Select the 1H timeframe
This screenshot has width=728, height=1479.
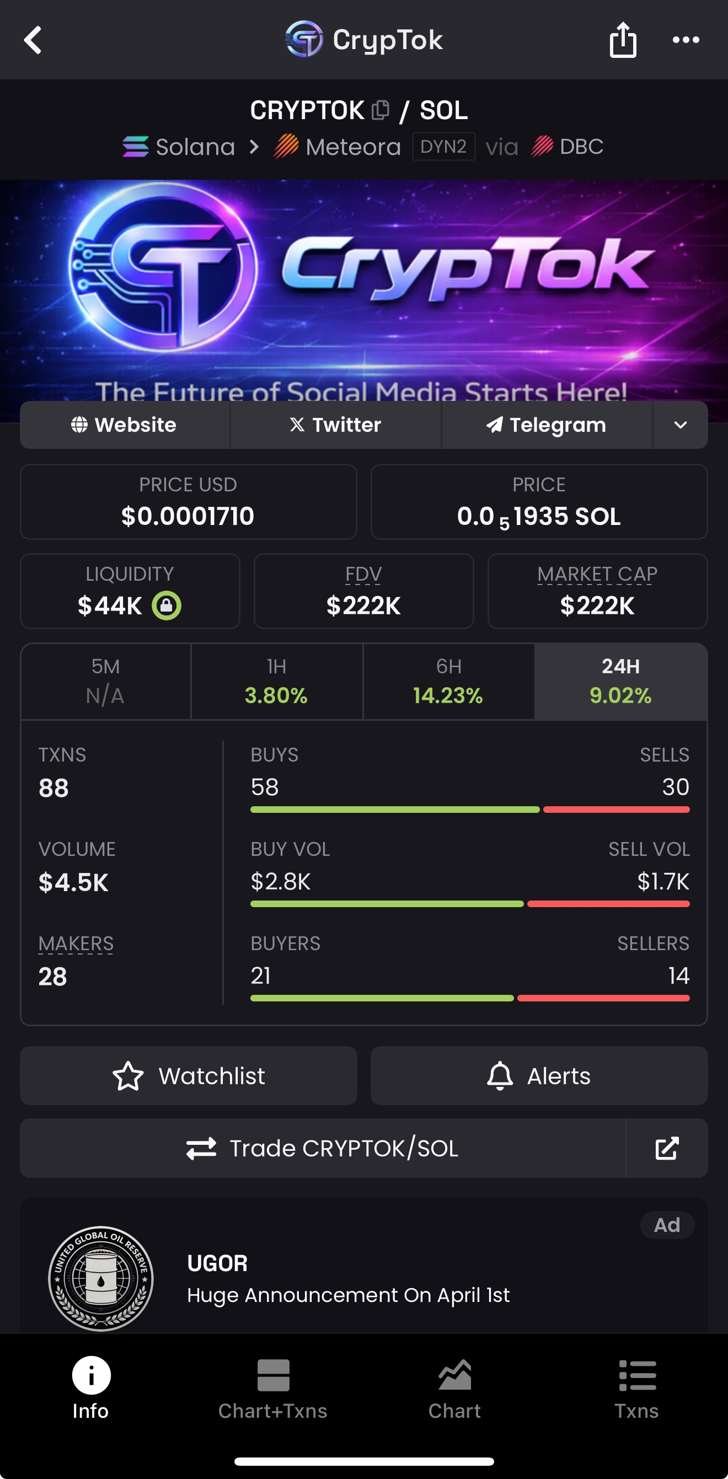tap(276, 682)
